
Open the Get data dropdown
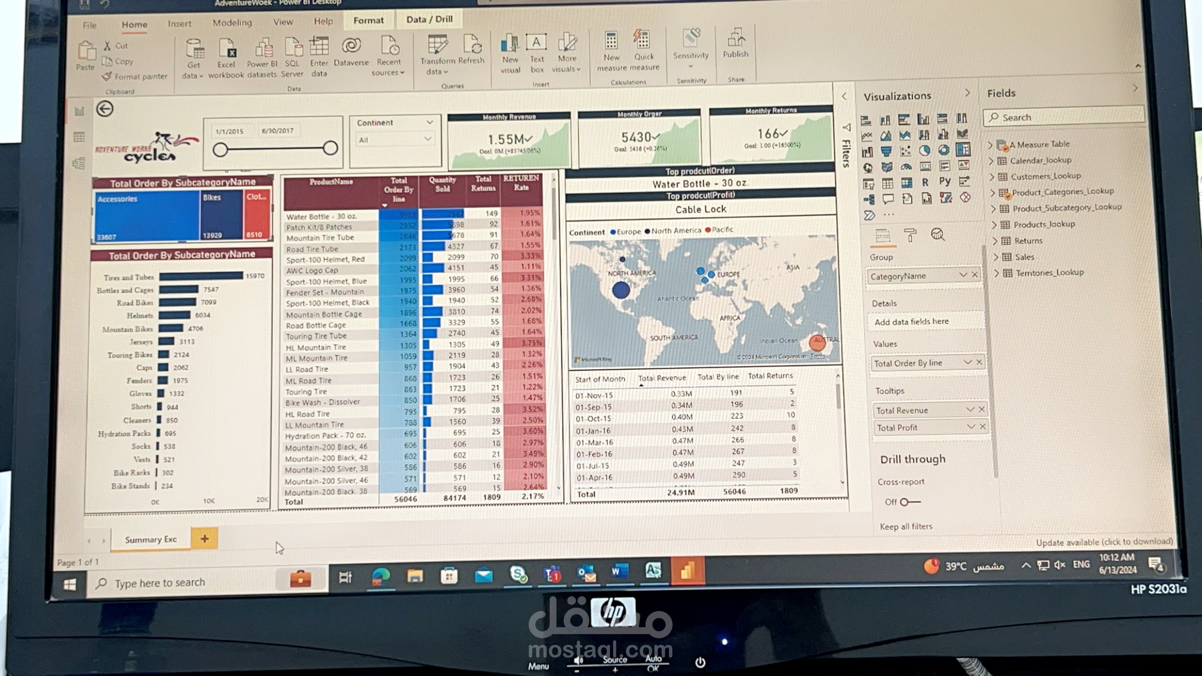(x=193, y=59)
